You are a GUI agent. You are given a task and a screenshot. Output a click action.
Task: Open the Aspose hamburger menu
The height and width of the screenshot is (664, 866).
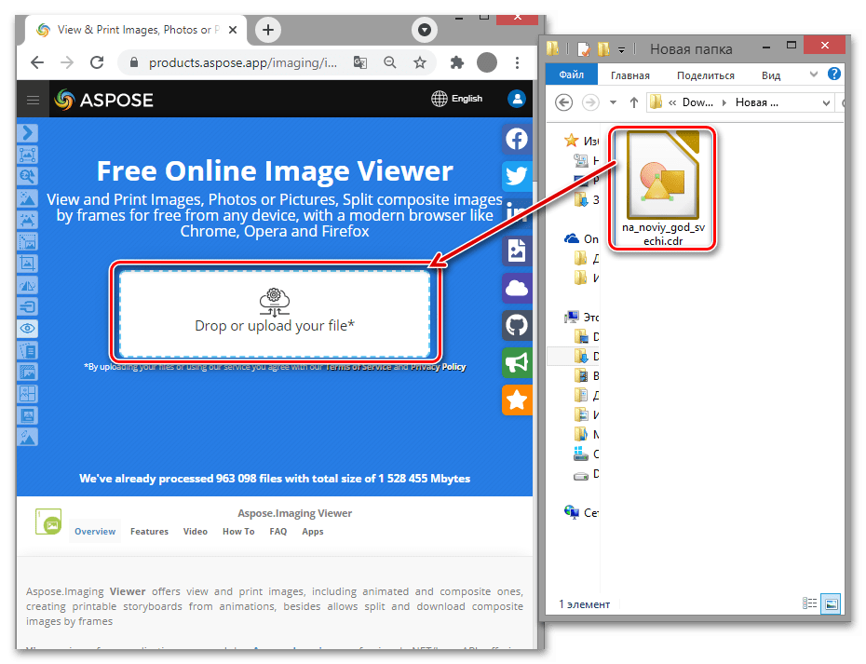(34, 100)
